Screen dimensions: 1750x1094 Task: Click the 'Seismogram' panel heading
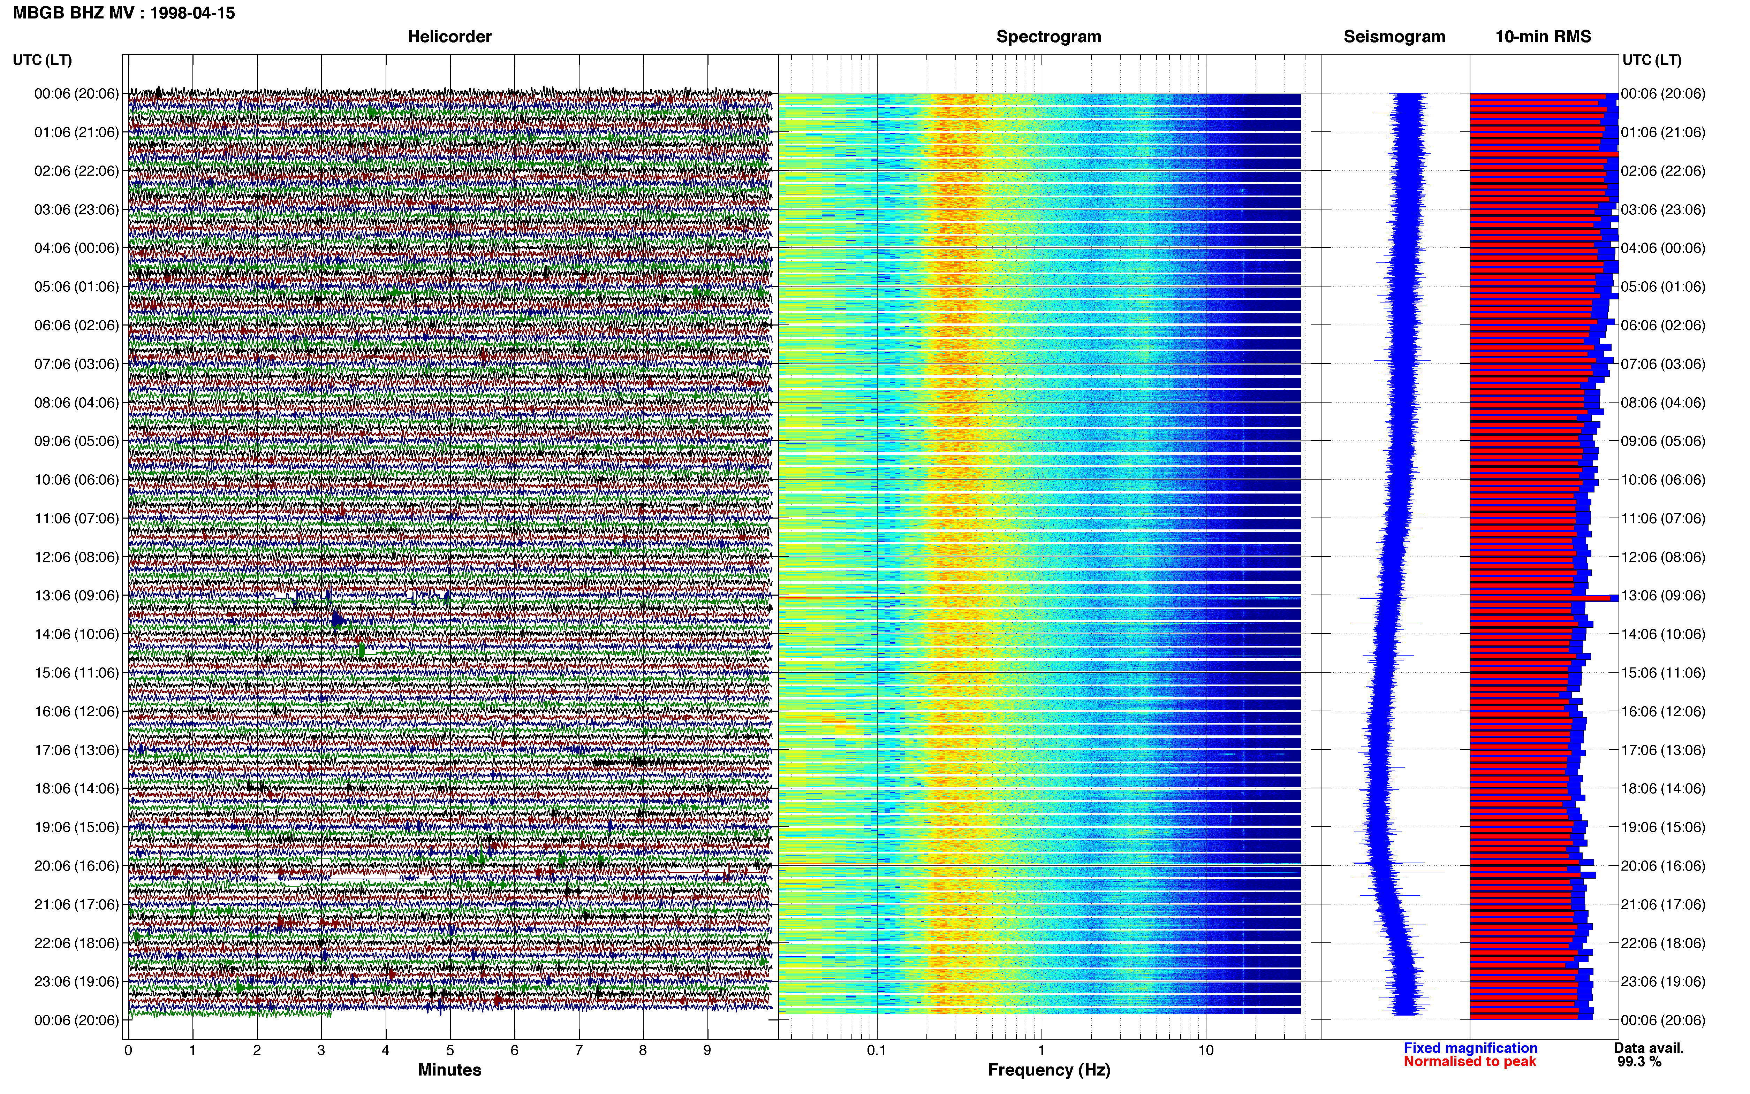pyautogui.click(x=1394, y=37)
